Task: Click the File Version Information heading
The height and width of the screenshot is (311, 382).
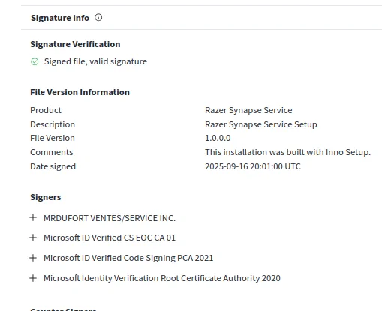Action: (x=80, y=92)
